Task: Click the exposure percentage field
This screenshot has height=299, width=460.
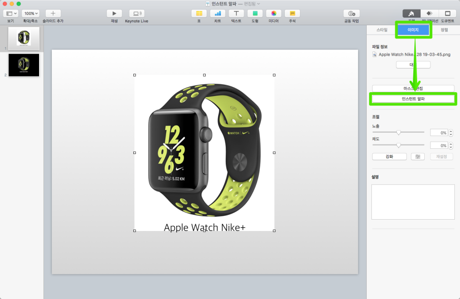Action: point(439,133)
